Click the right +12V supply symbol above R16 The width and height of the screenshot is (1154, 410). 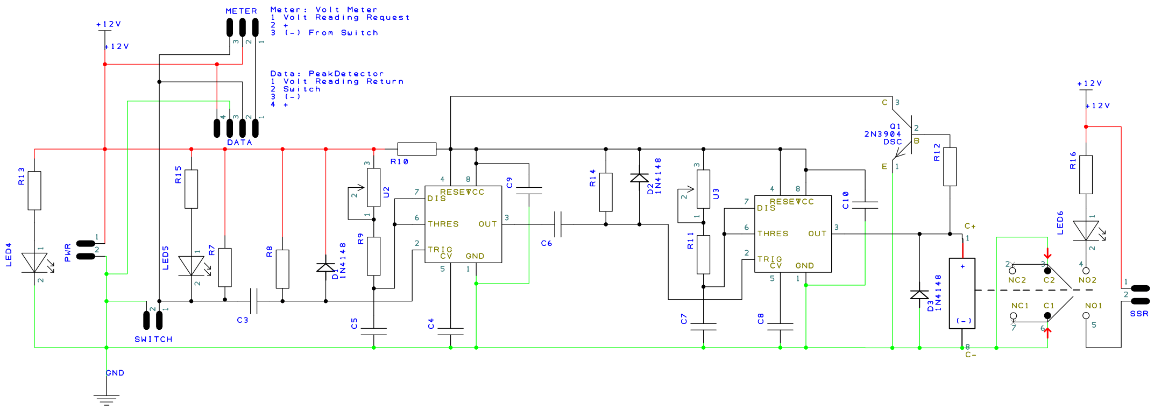coord(1086,90)
